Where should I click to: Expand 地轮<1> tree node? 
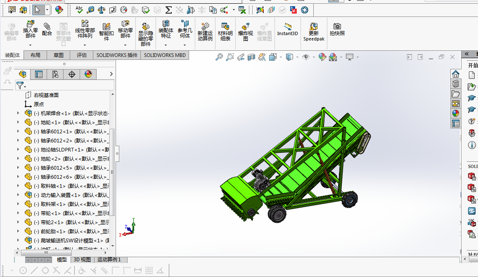click(x=18, y=122)
